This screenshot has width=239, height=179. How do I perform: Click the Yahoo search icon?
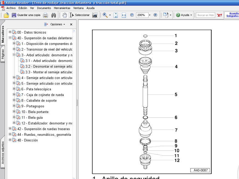click(x=220, y=15)
